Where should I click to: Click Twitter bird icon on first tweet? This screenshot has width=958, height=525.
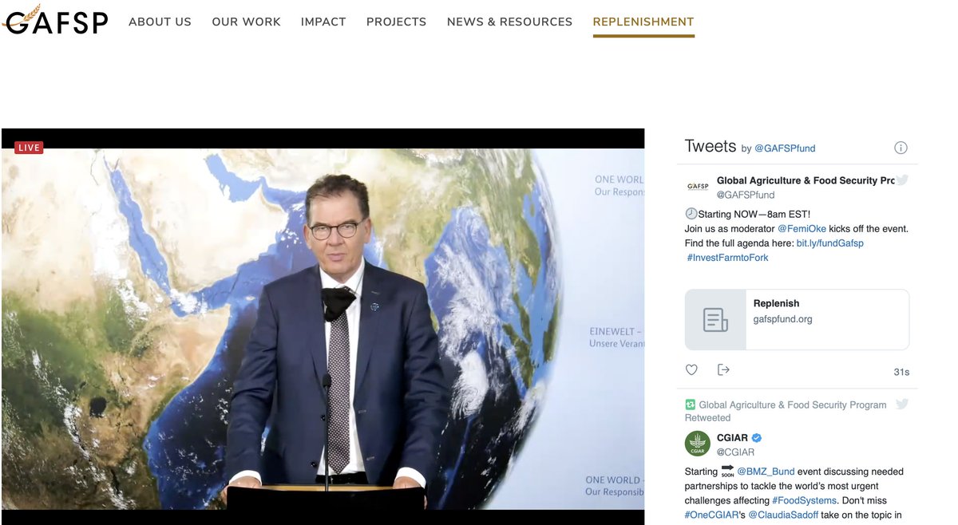click(902, 180)
